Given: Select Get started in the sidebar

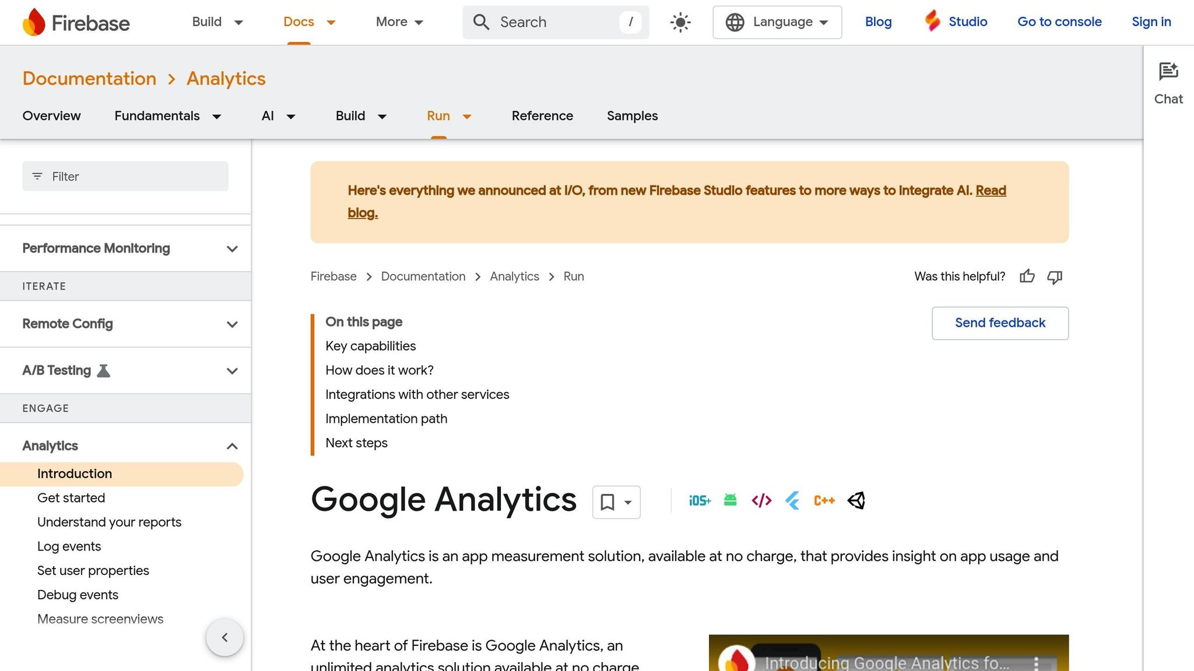Looking at the screenshot, I should pyautogui.click(x=71, y=498).
